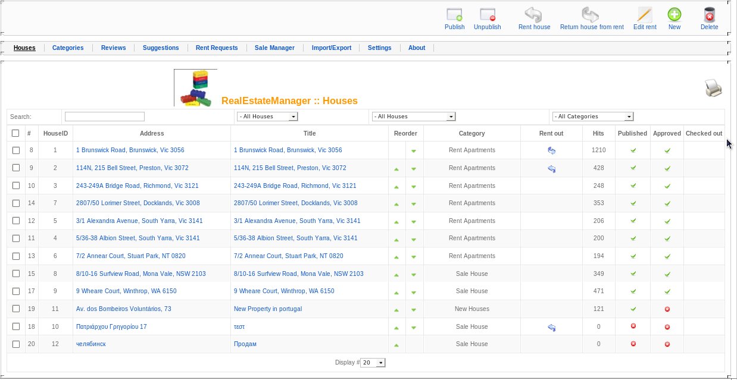Open the first All Houses dropdown

coord(267,117)
